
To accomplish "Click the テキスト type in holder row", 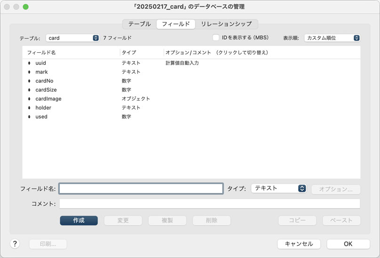I will pyautogui.click(x=131, y=108).
